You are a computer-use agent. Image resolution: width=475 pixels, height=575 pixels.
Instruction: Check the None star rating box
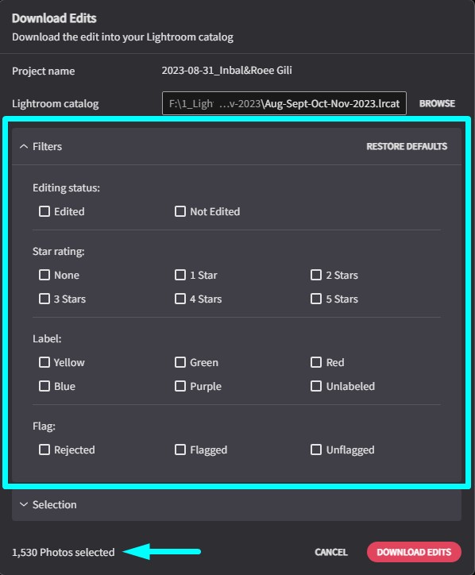[44, 275]
